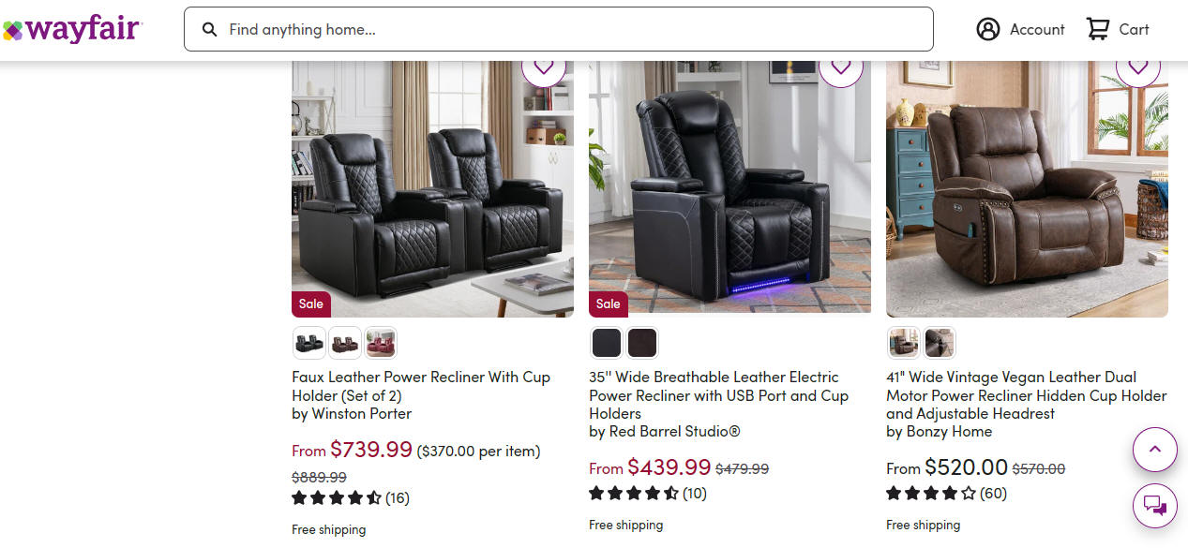Toggle heart on Red Barrel Studio recliner
The image size is (1188, 548).
[x=841, y=66]
